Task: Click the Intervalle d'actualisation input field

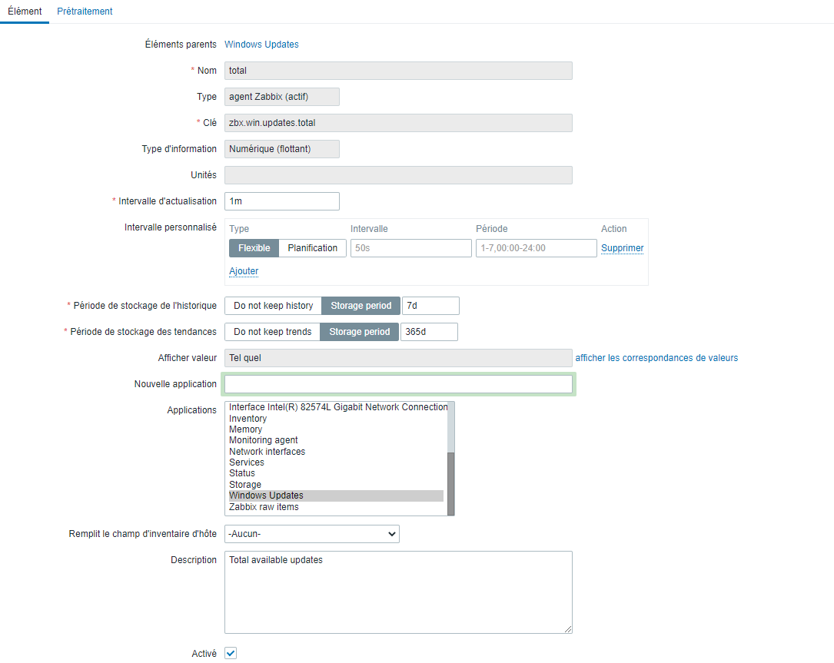Action: point(281,201)
